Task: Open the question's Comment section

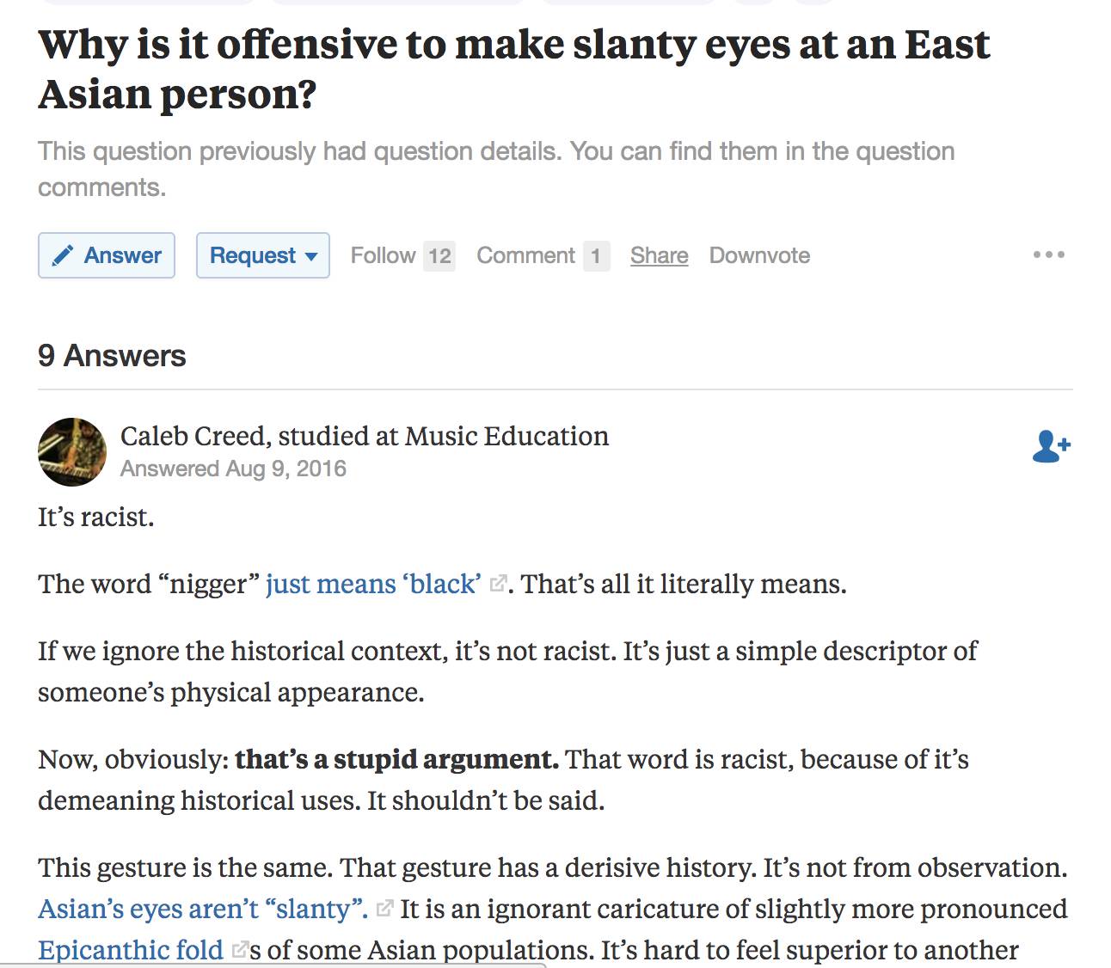Action: [x=525, y=255]
